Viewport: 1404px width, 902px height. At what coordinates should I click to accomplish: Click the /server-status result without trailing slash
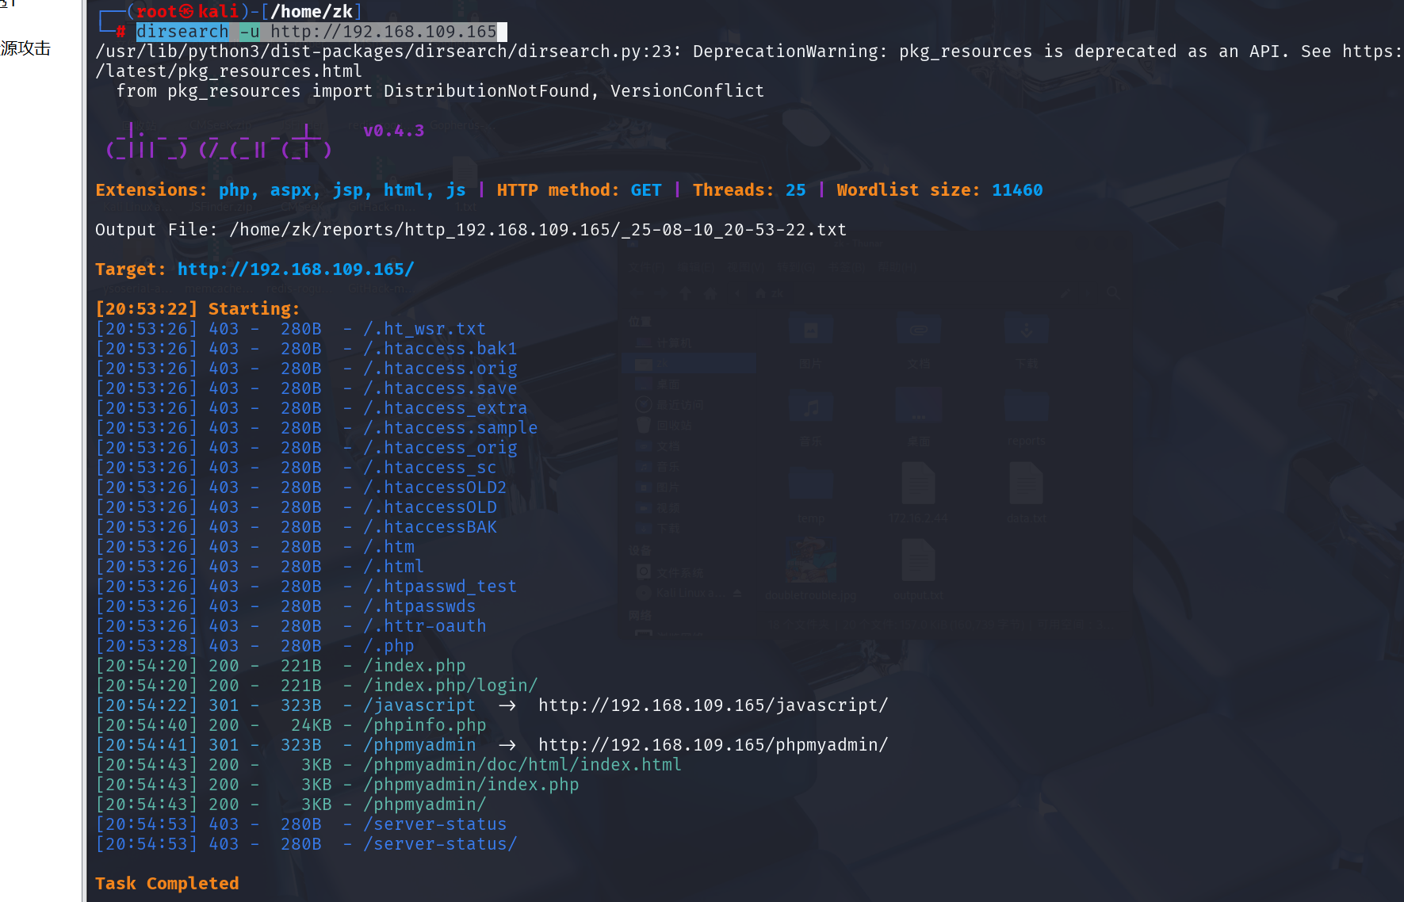pos(434,824)
